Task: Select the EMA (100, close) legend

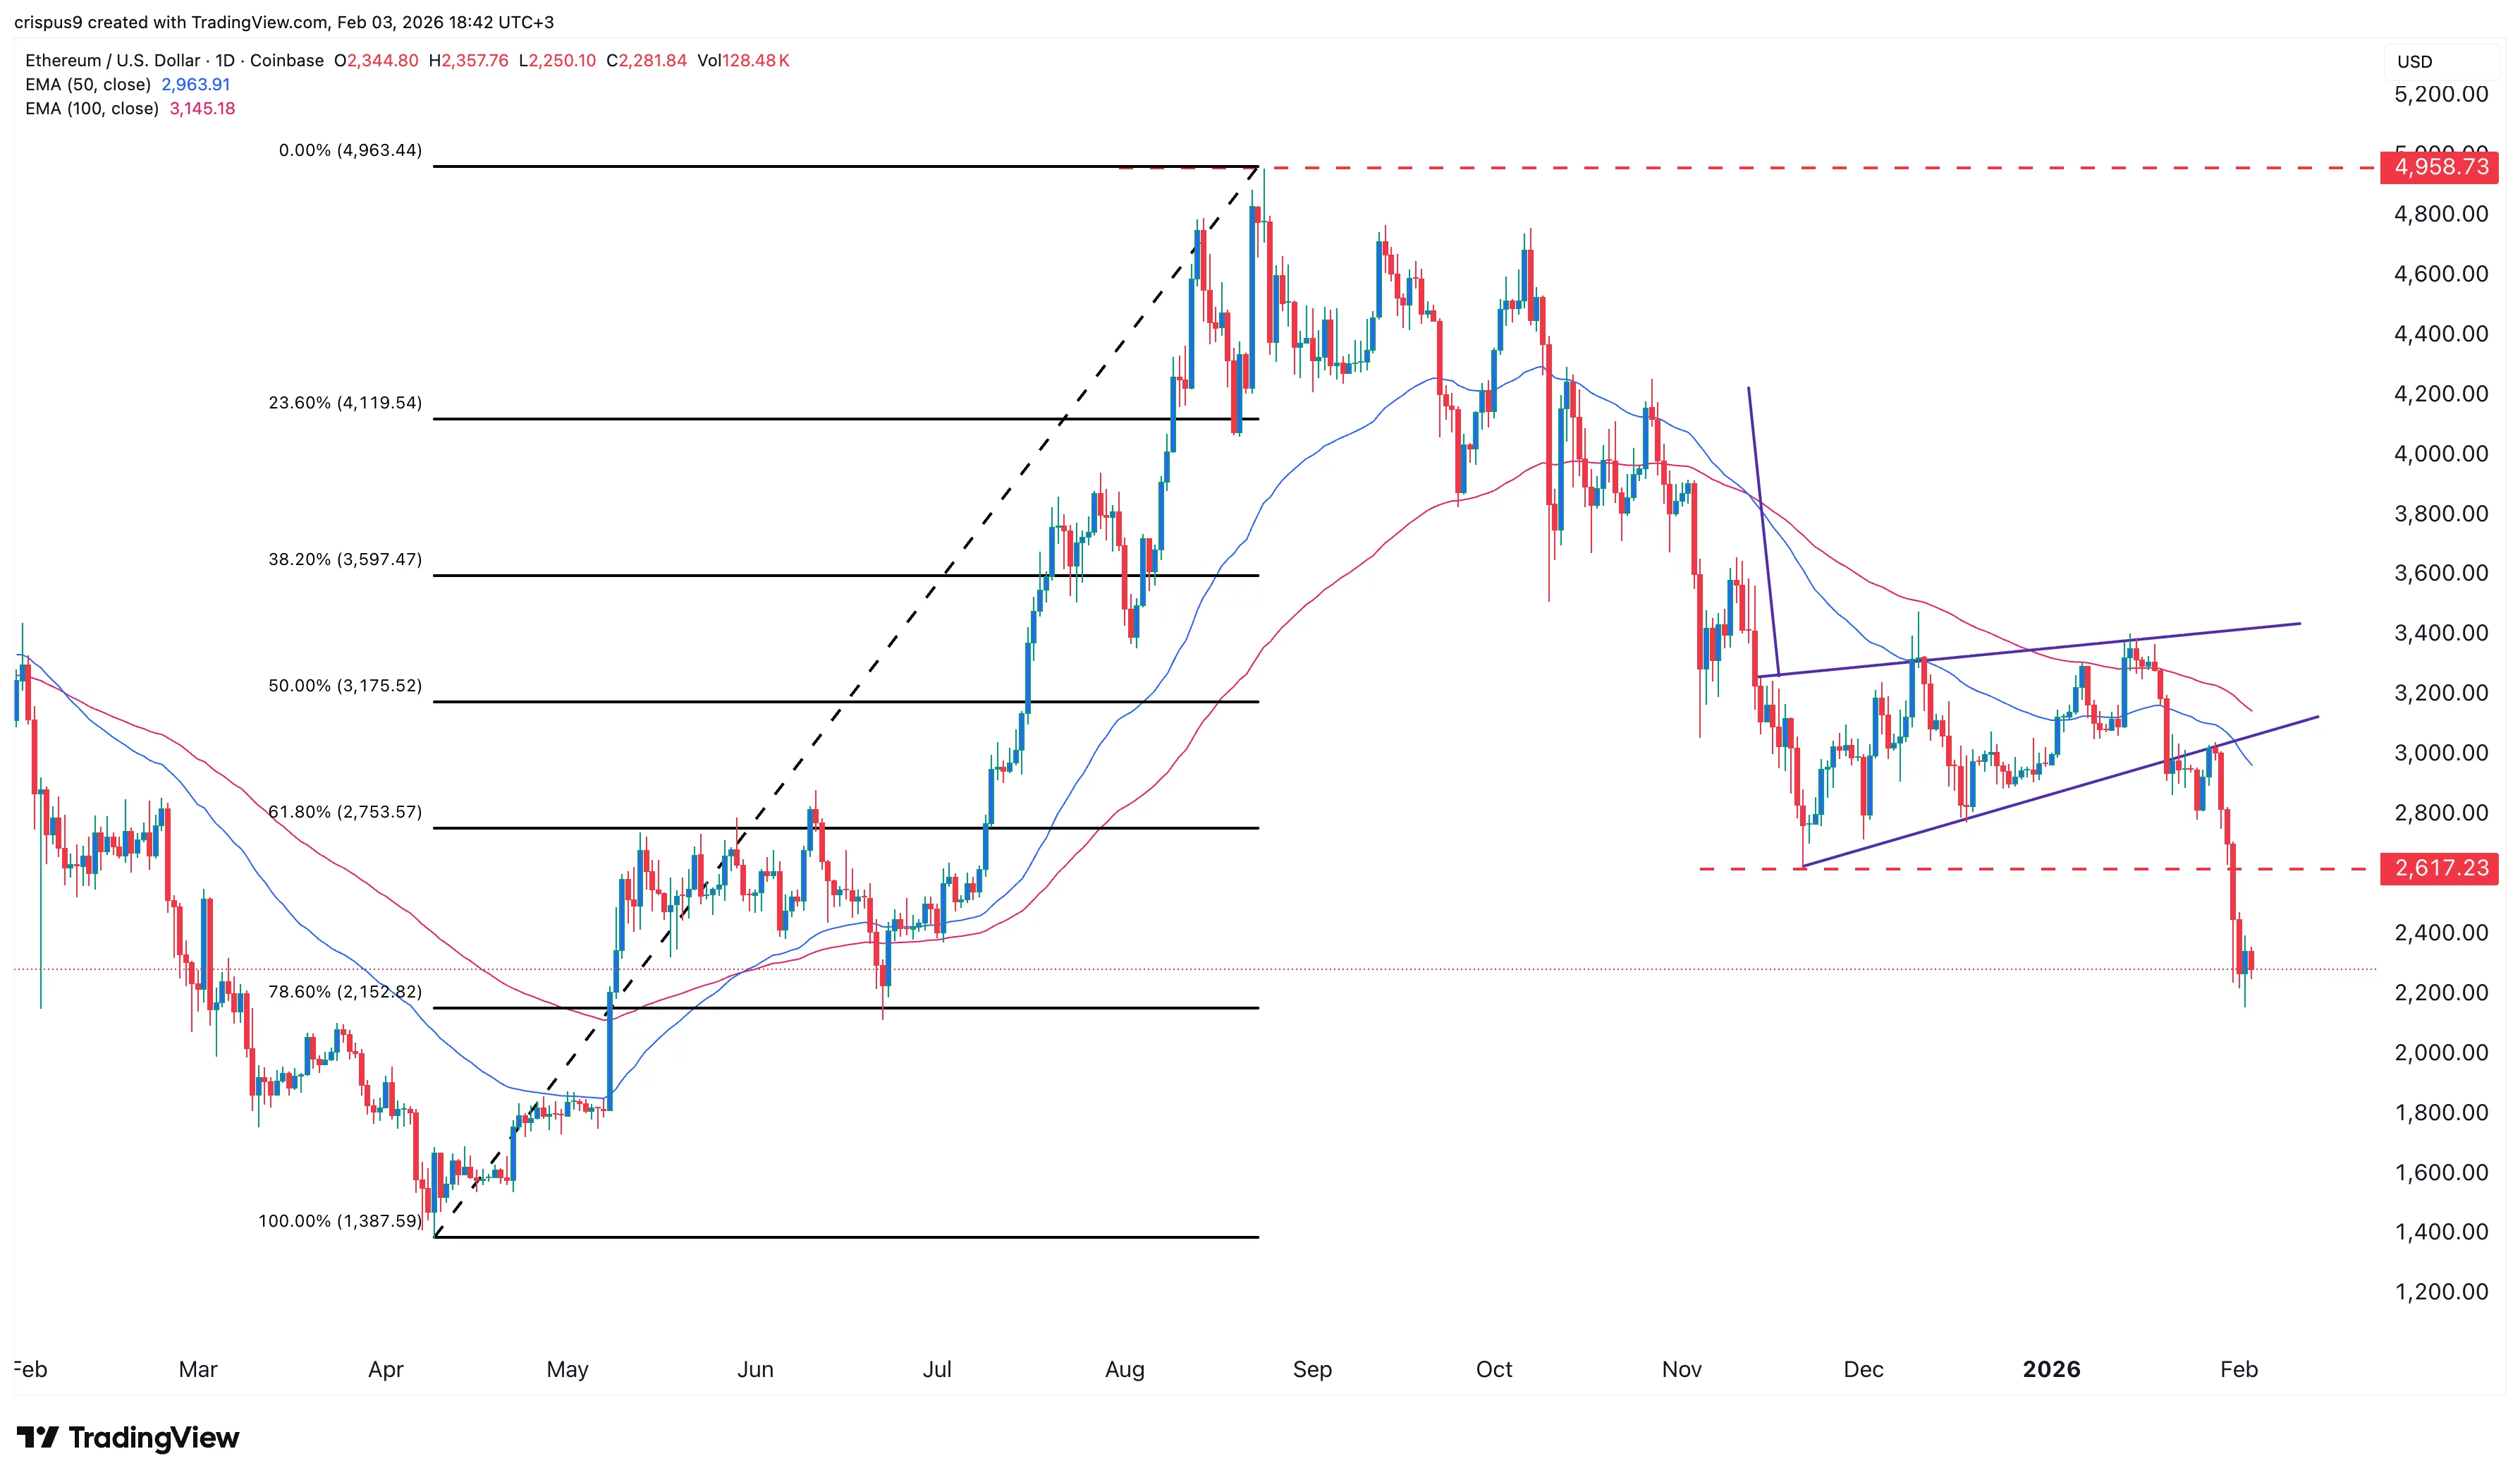Action: (x=92, y=108)
